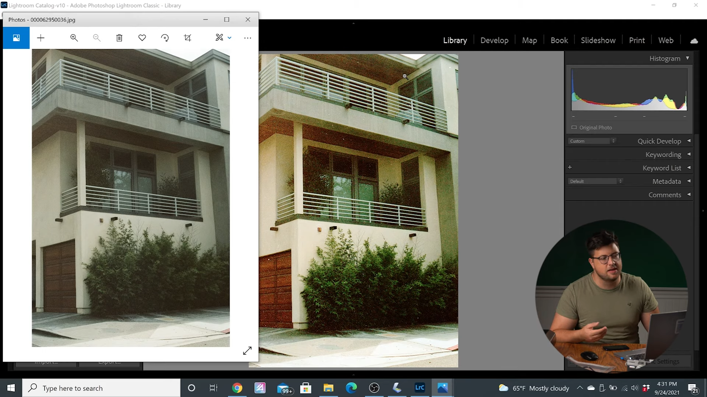Zoom in on the photo in Photos app
Viewport: 707px width, 397px height.
[x=74, y=38]
